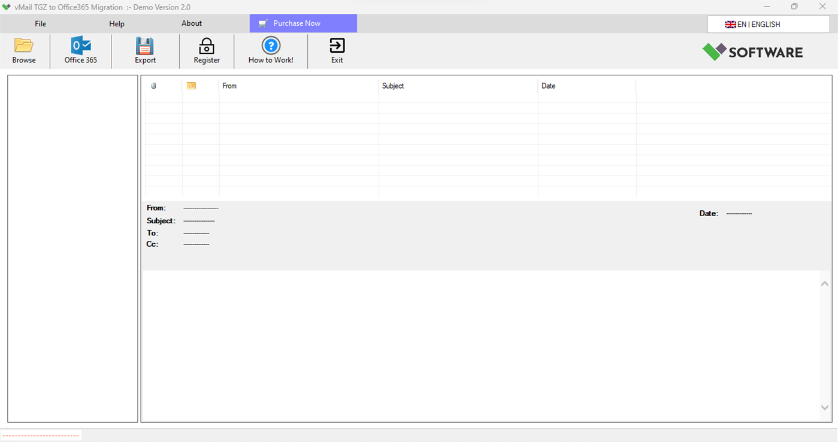838x442 pixels.
Task: Click the cart icon on Purchase Now
Action: point(262,23)
